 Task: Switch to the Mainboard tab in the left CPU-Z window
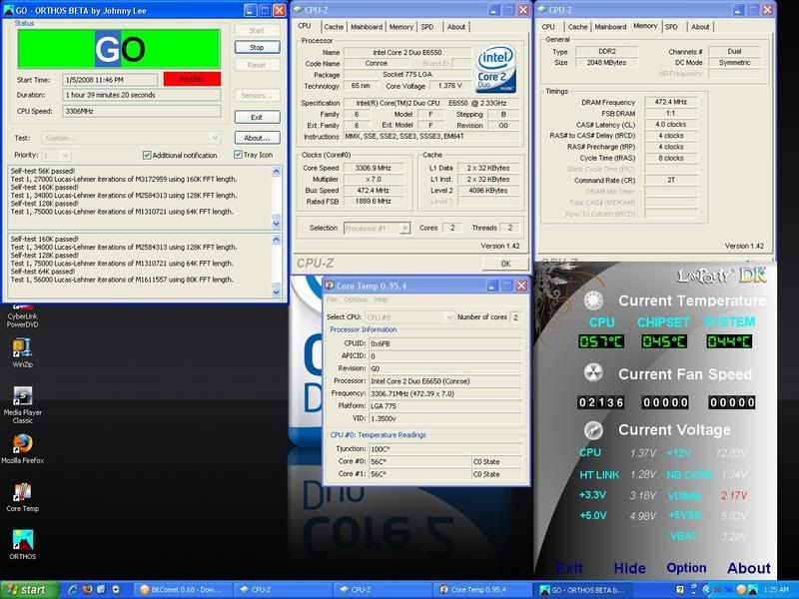point(367,27)
